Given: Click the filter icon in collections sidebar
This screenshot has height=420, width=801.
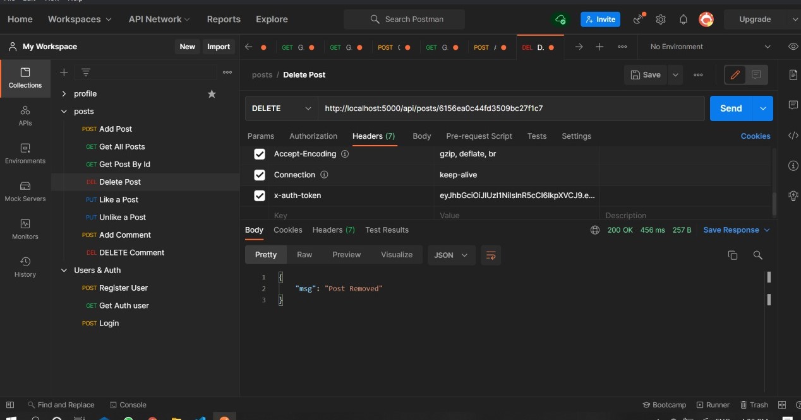Looking at the screenshot, I should [86, 73].
